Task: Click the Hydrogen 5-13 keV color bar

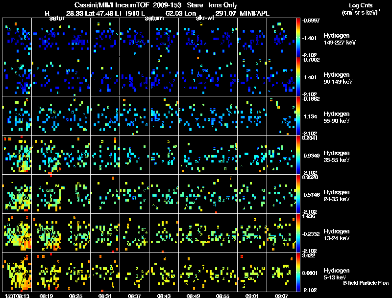Action: [298, 273]
